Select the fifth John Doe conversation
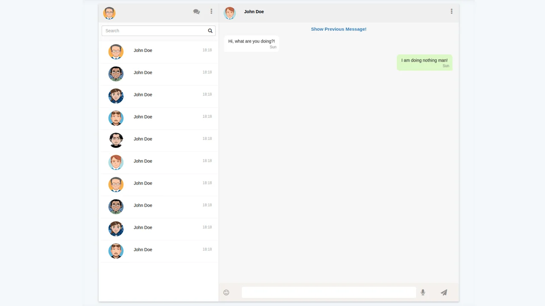 coord(158,140)
